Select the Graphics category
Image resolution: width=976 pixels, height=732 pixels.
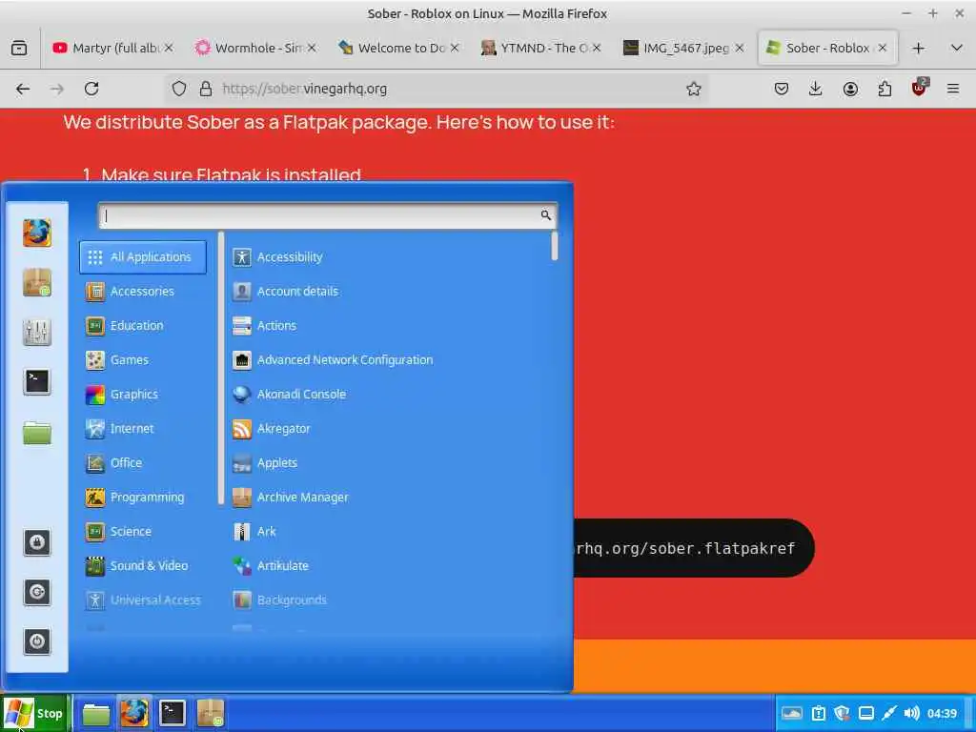coord(143,394)
